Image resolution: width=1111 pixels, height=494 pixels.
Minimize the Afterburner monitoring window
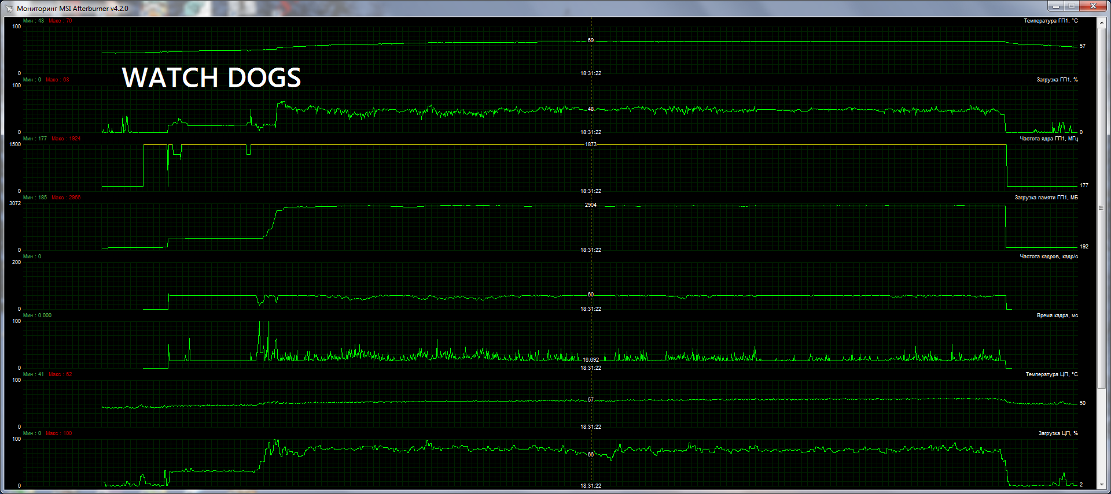click(x=1055, y=6)
